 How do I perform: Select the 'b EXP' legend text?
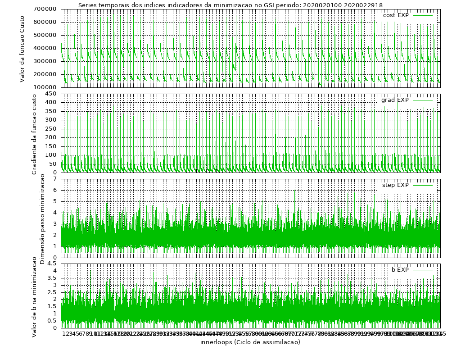click(400, 270)
